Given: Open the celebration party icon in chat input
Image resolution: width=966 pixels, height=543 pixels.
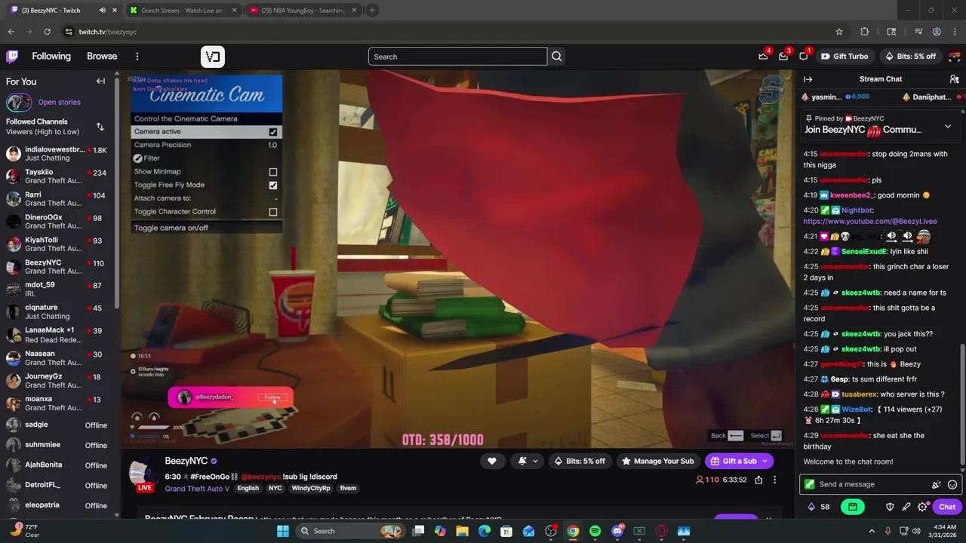Looking at the screenshot, I should coord(937,485).
